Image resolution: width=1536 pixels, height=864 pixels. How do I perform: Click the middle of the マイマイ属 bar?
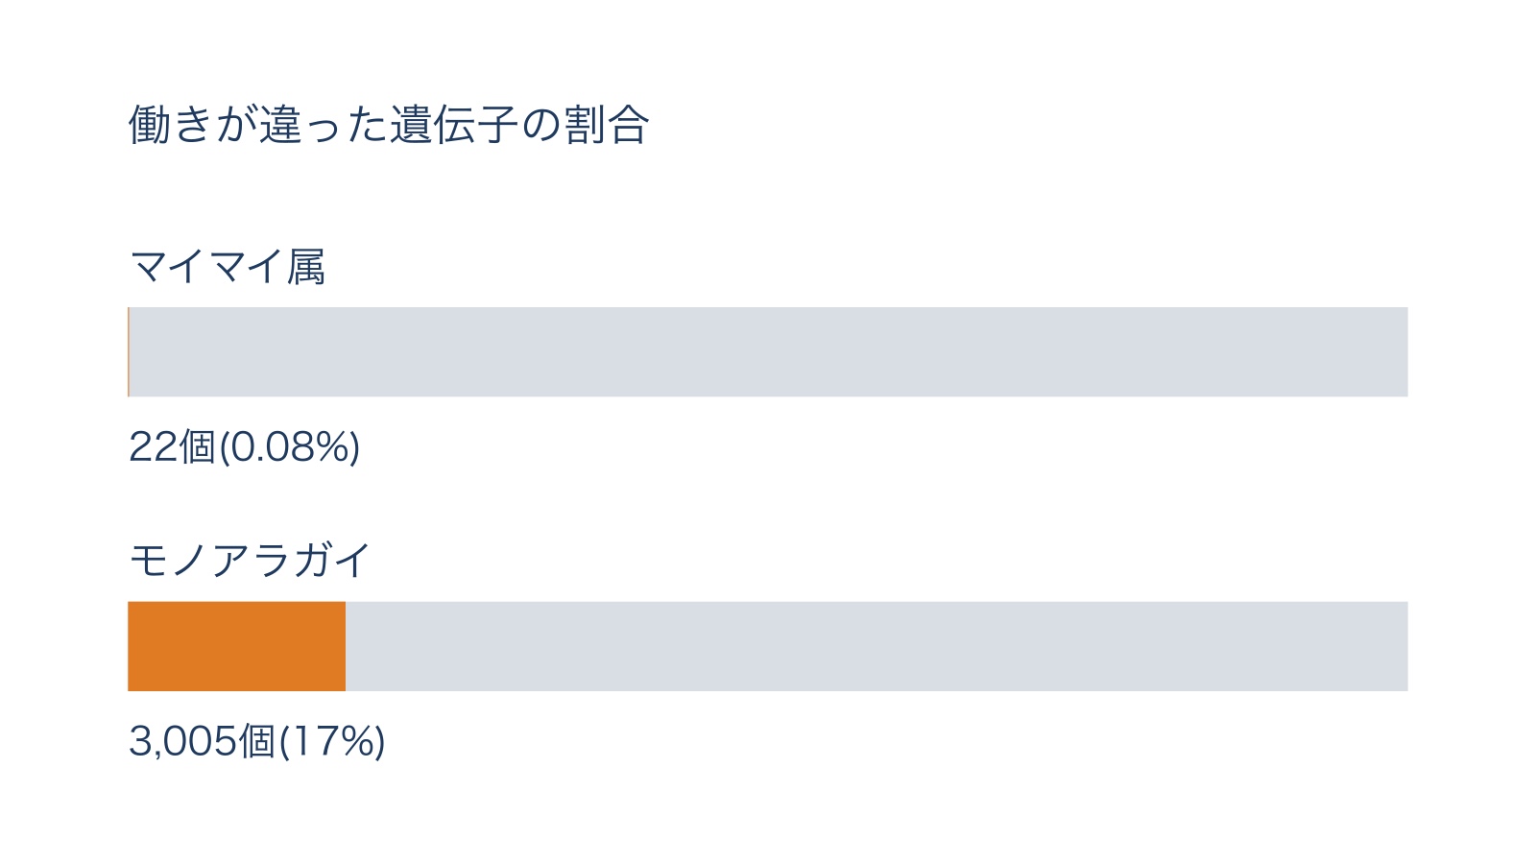[768, 351]
